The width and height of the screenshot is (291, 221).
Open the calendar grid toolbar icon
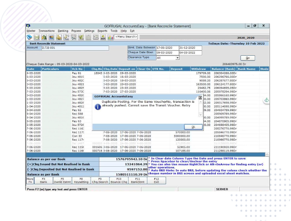[88, 37]
